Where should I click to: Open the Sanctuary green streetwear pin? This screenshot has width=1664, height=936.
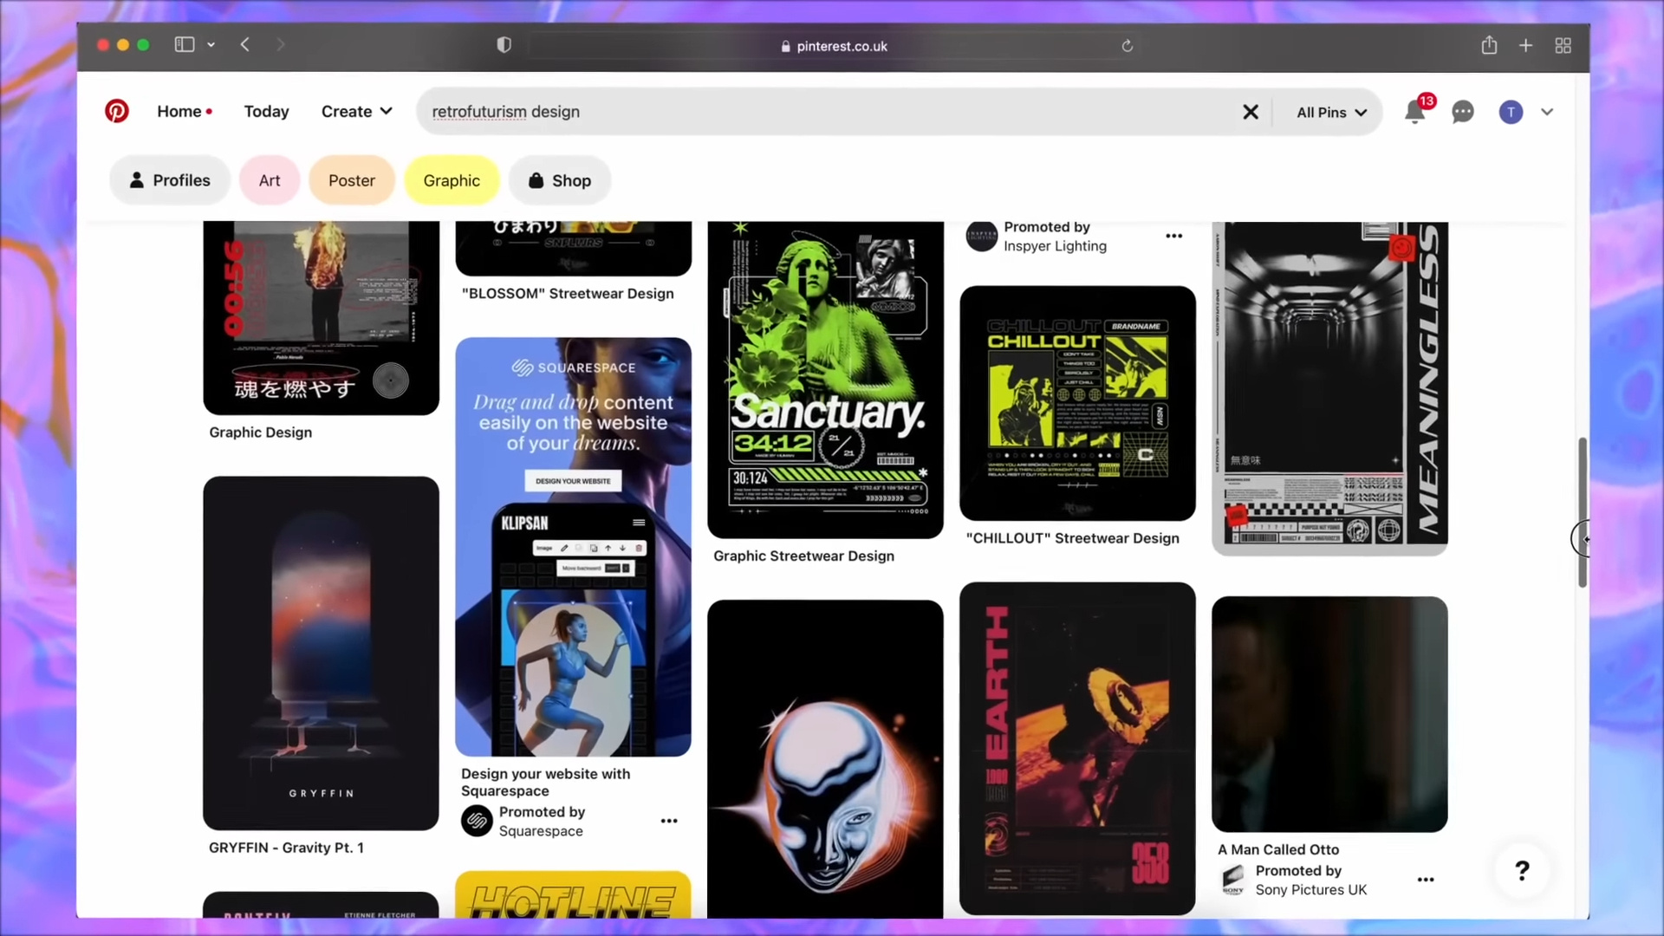tap(825, 380)
